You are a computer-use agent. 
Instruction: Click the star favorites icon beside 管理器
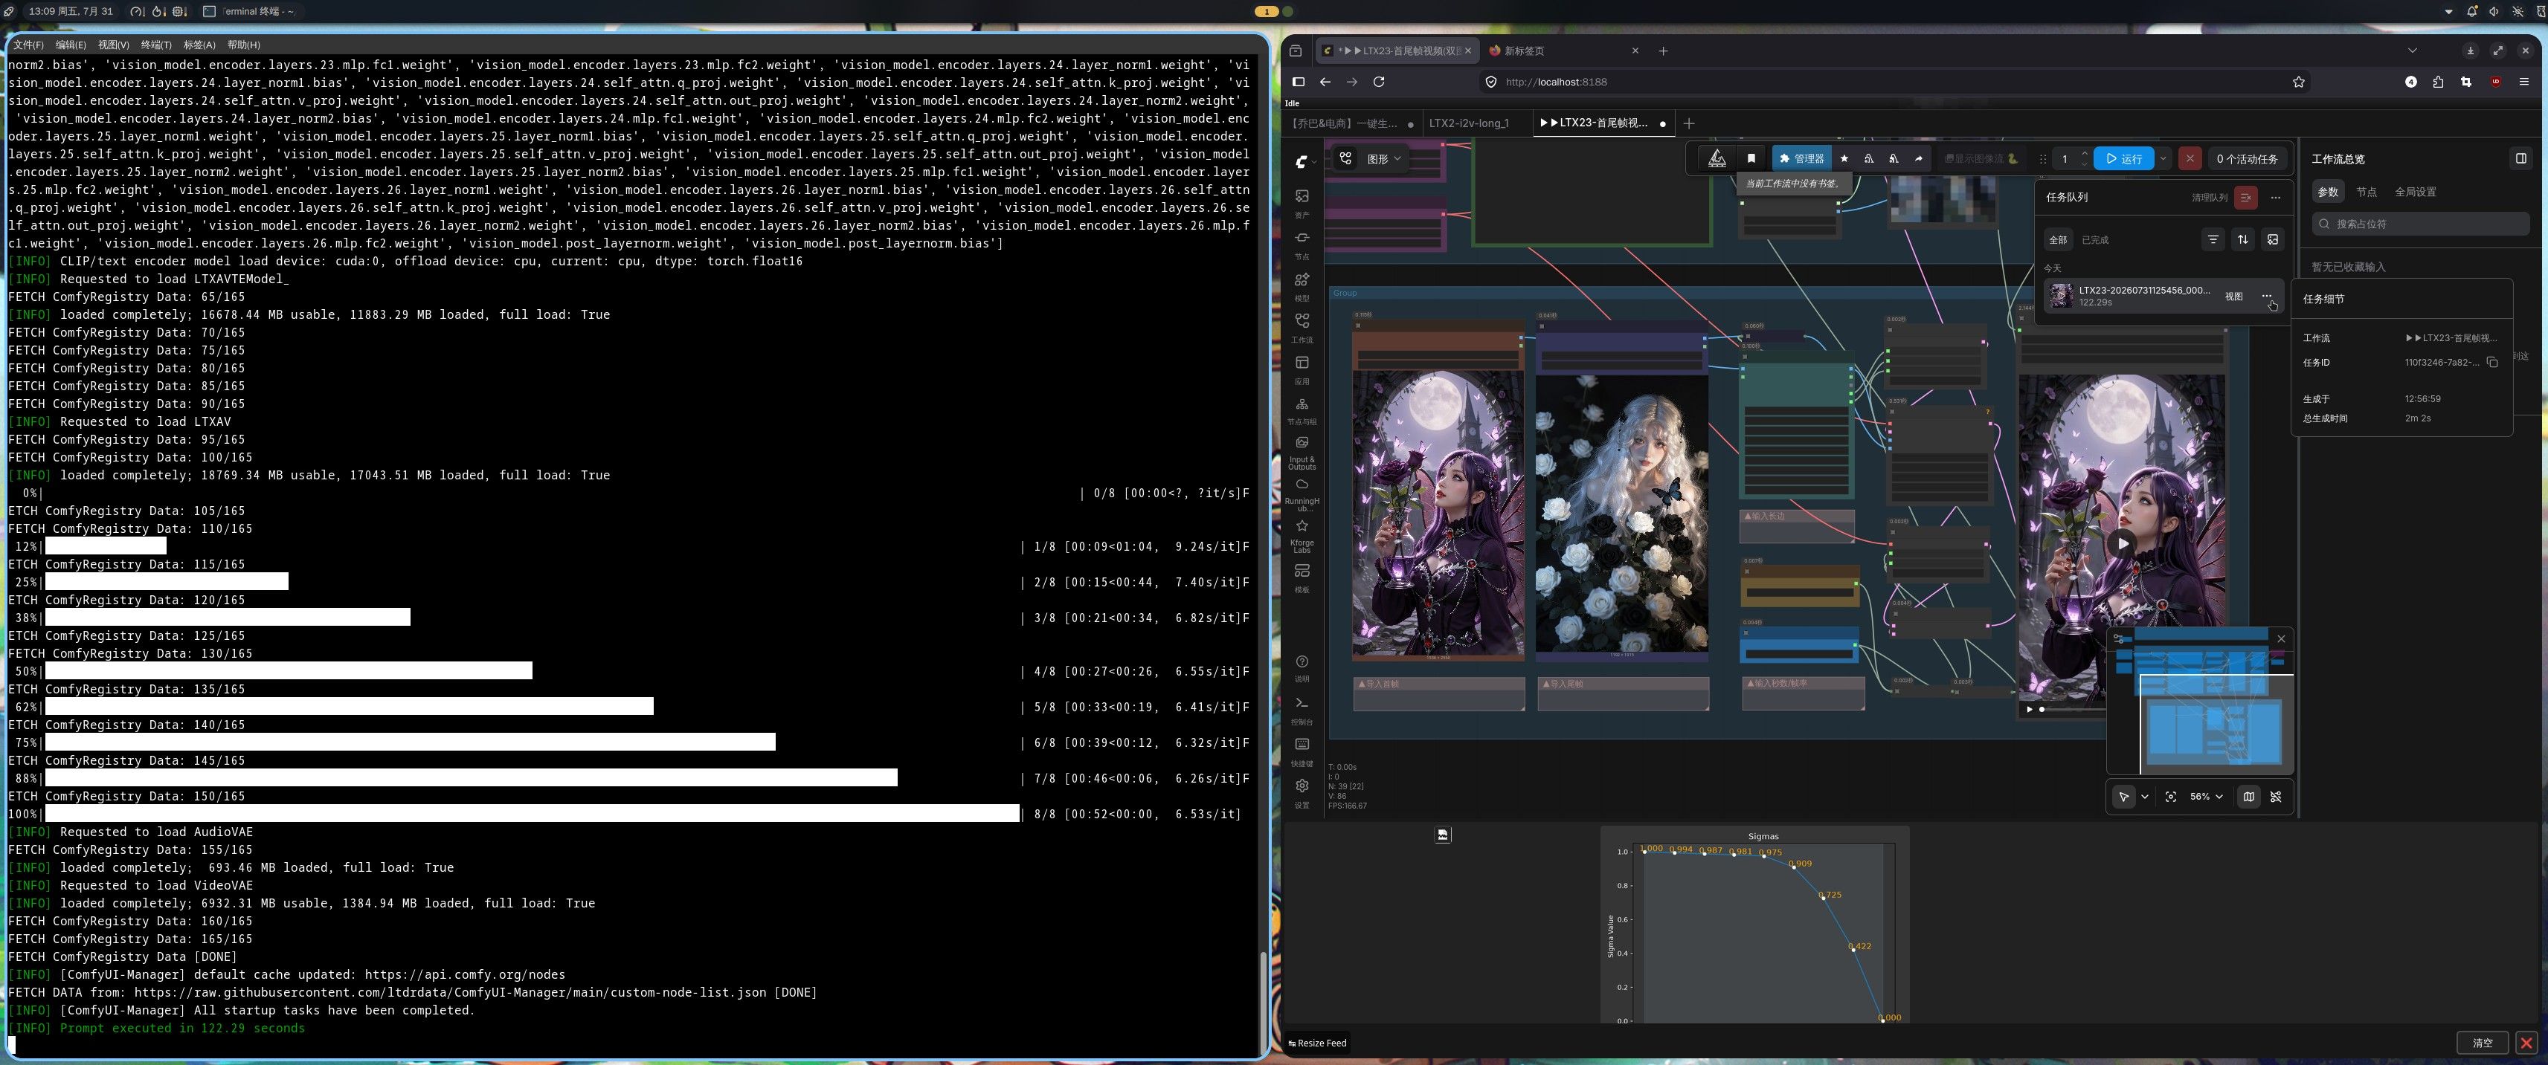(x=1844, y=158)
